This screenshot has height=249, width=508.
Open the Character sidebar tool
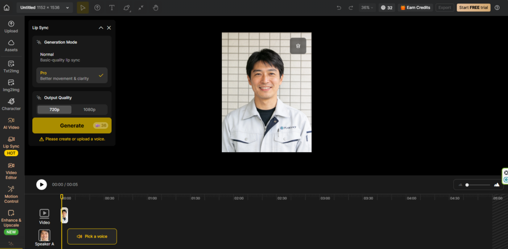(x=11, y=104)
